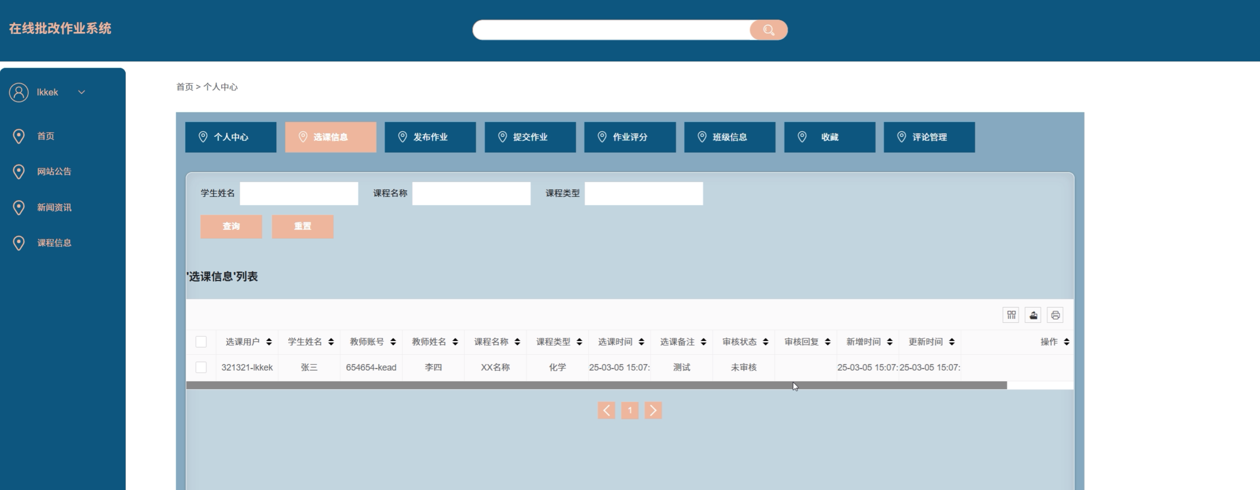Click the 重置 button

pyautogui.click(x=302, y=227)
